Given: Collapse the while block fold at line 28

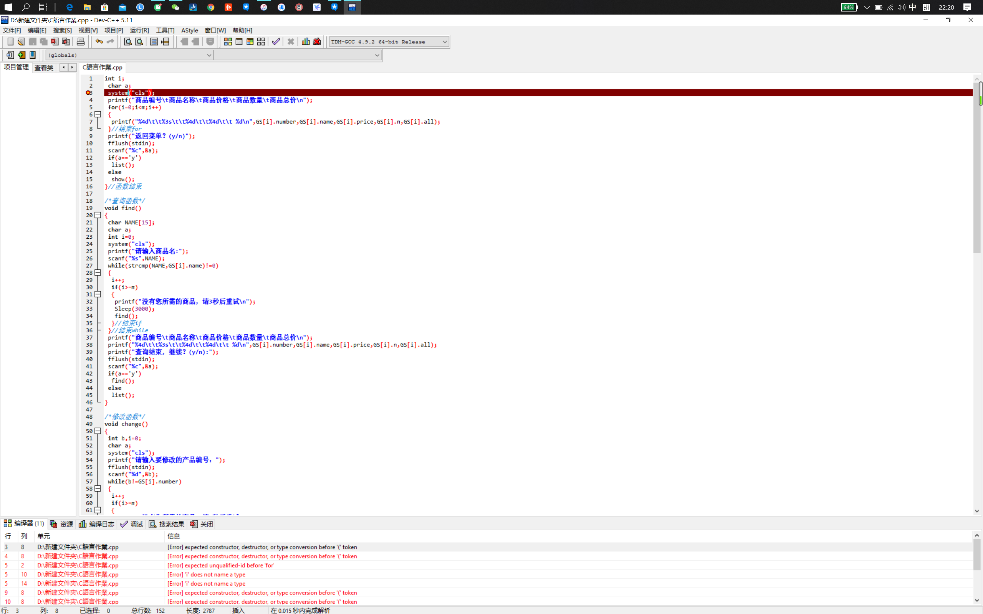Looking at the screenshot, I should coord(98,273).
